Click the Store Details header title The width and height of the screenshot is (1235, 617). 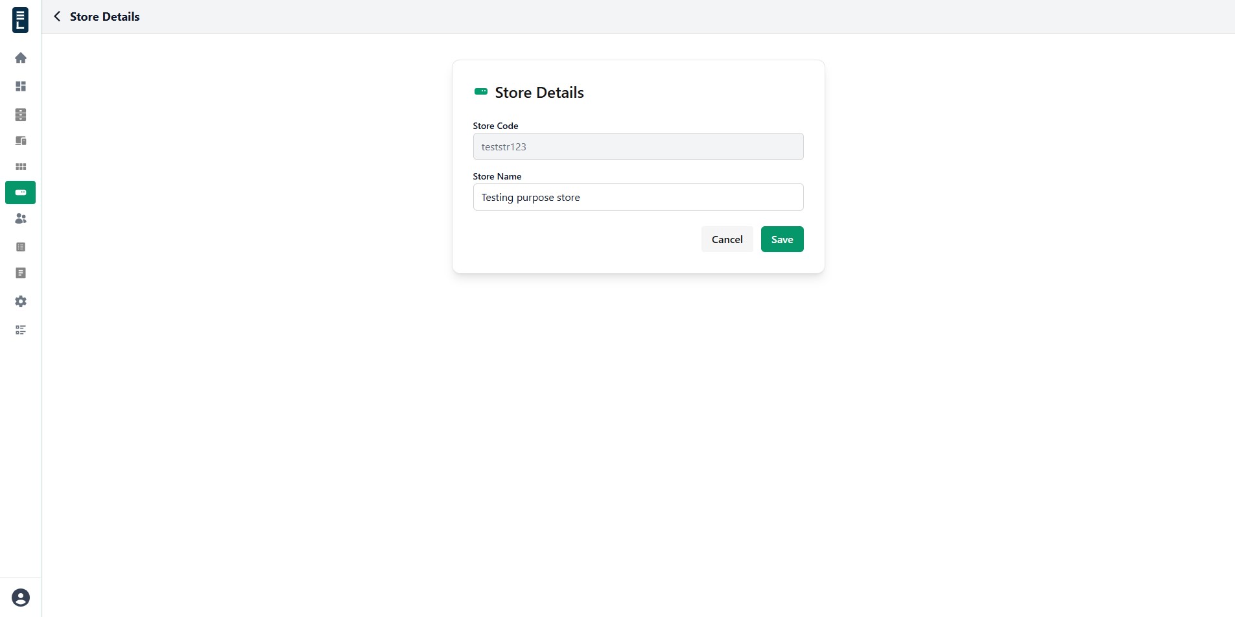coord(104,16)
